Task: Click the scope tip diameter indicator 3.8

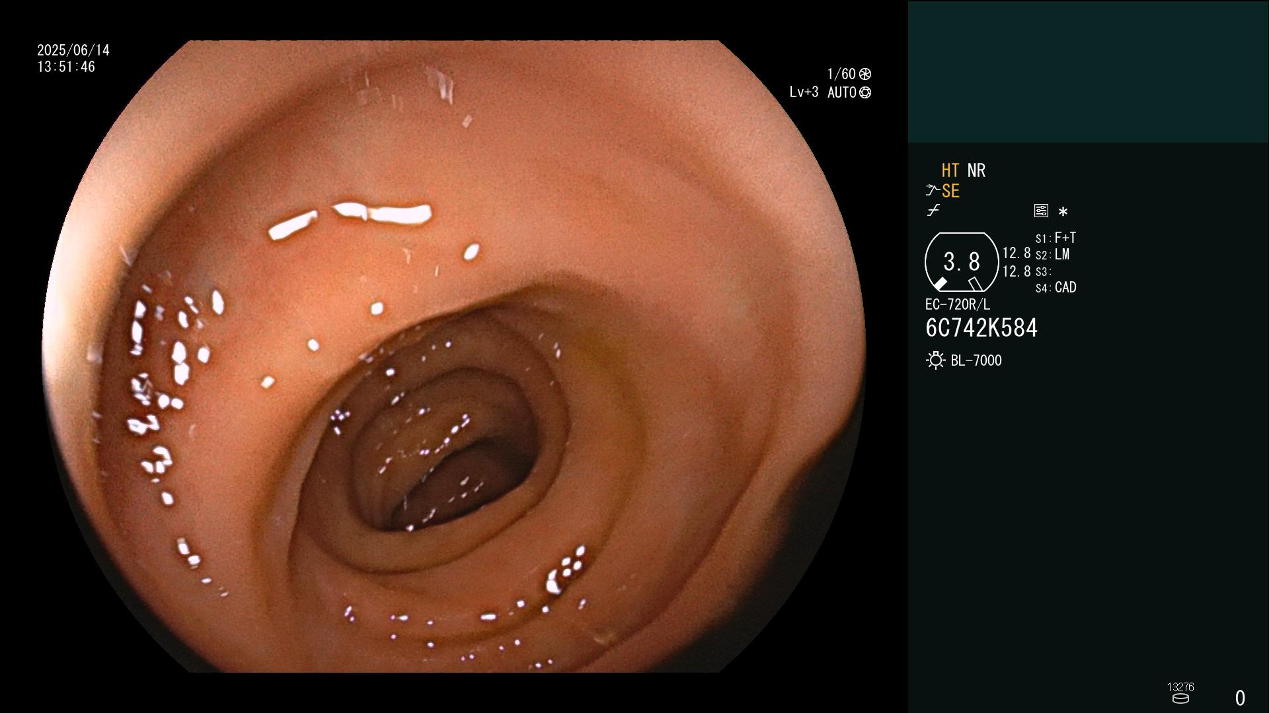Action: [x=962, y=262]
